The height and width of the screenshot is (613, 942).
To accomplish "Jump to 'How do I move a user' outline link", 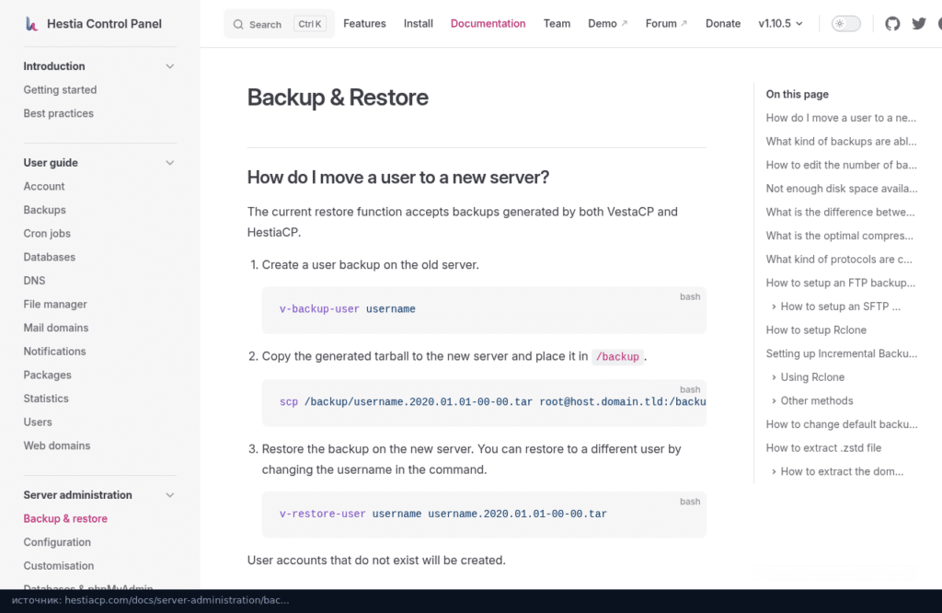I will 841,118.
